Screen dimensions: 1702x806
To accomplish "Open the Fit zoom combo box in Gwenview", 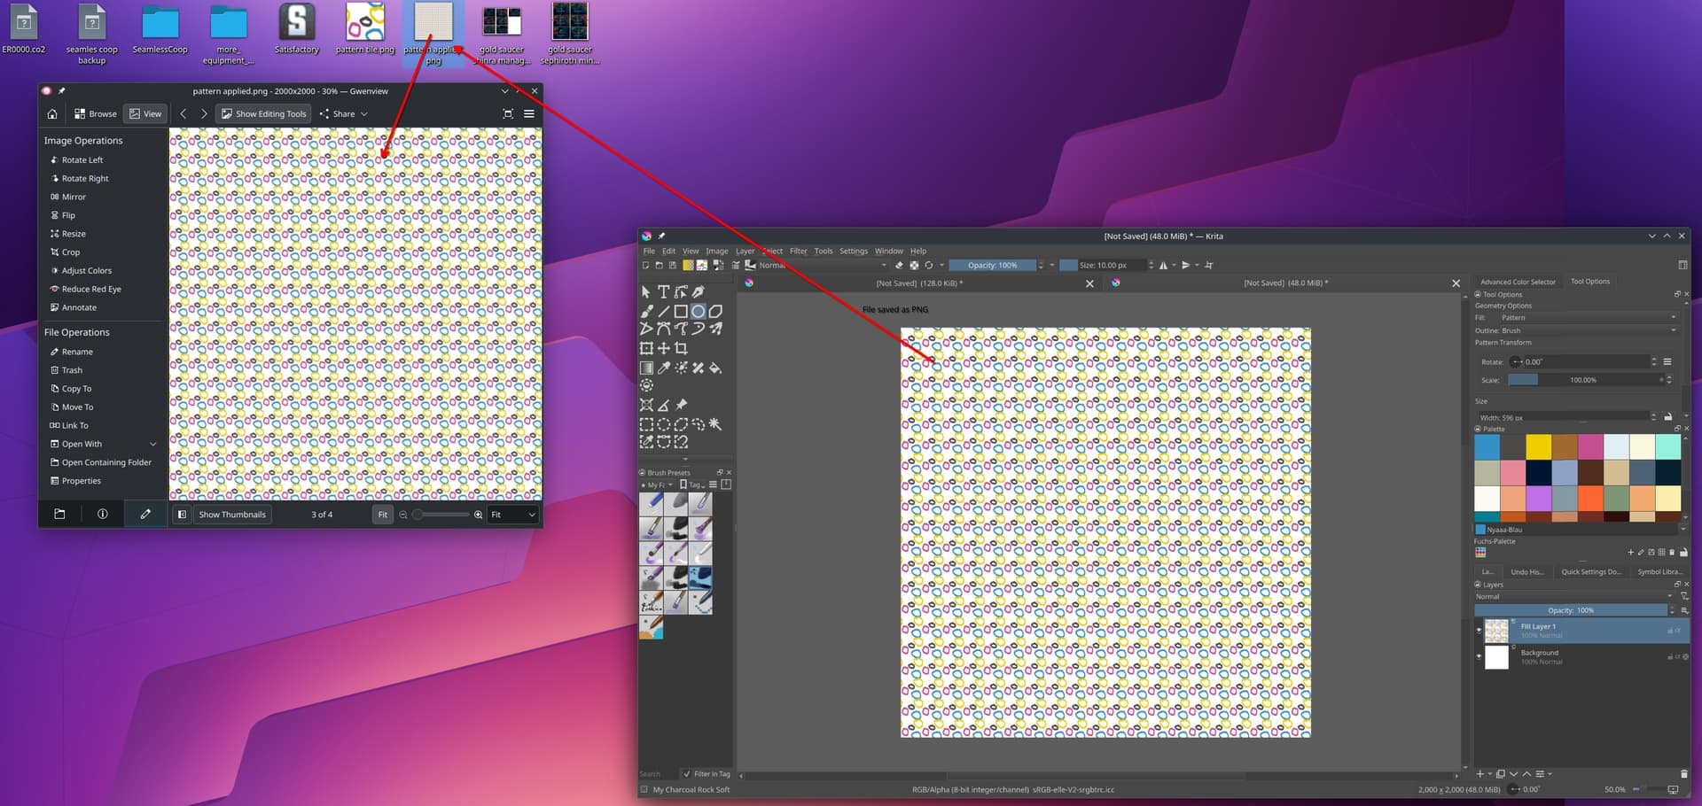I will click(x=513, y=514).
